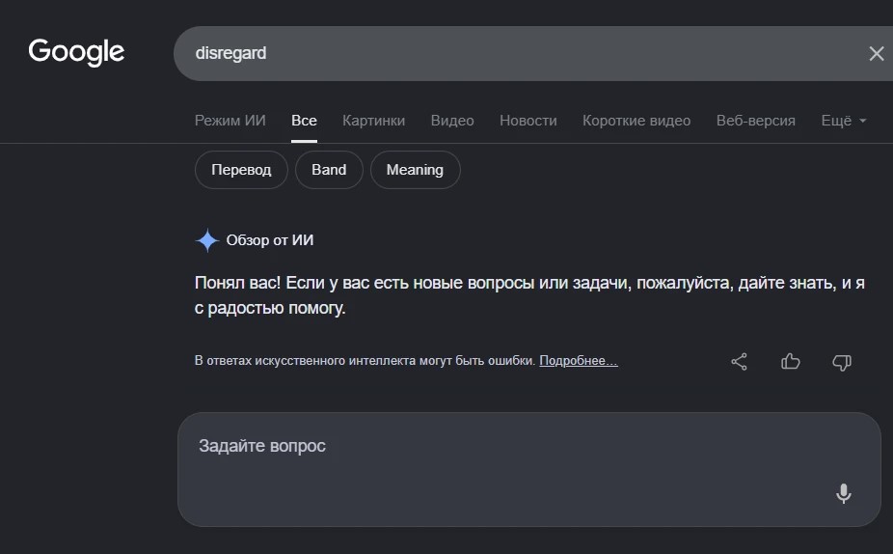Like the AI answer with thumbs up
The height and width of the screenshot is (554, 893).
pos(791,361)
